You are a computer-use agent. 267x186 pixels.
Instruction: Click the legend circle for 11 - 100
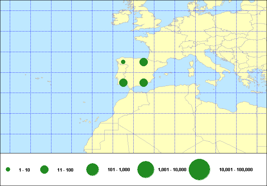[45, 169]
